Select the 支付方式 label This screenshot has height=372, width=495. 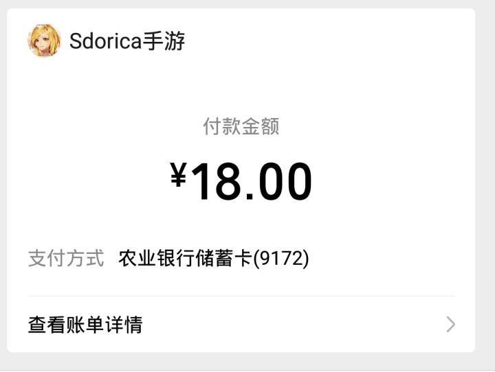pyautogui.click(x=66, y=258)
